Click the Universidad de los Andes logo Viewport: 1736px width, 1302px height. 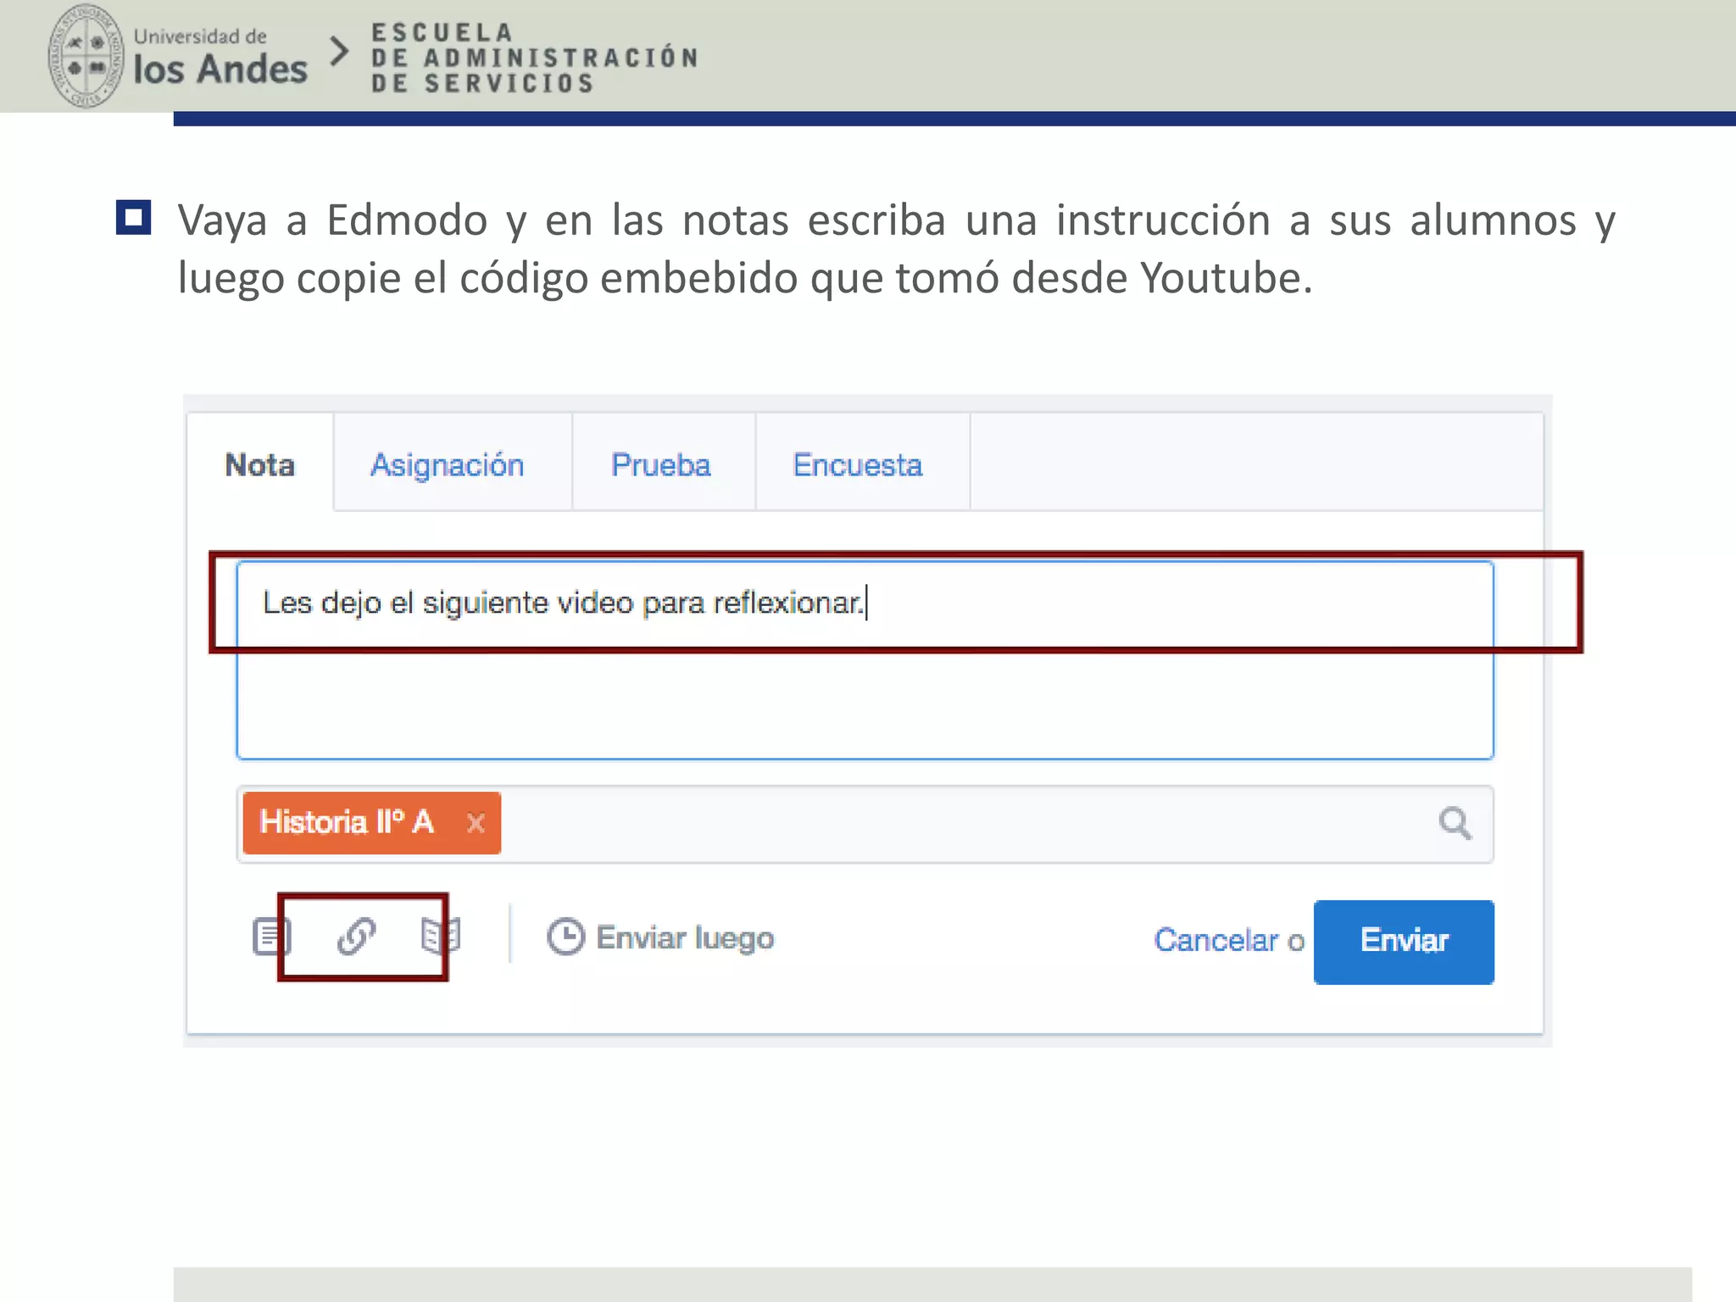click(x=177, y=56)
